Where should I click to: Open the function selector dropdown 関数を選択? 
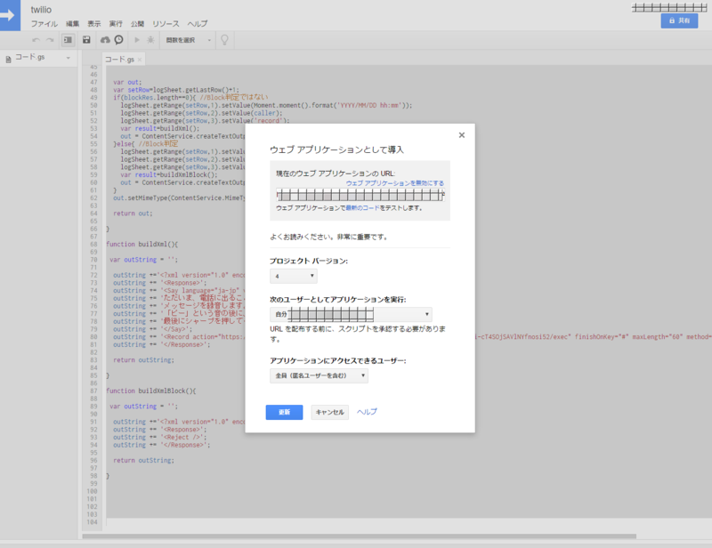click(x=188, y=40)
